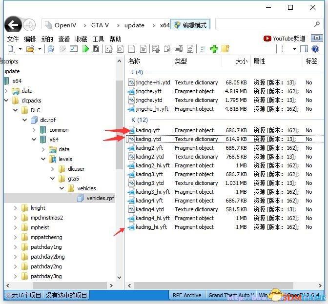Open the new file dropdown arrow
Viewport: 328px width, 304px height.
[20, 49]
